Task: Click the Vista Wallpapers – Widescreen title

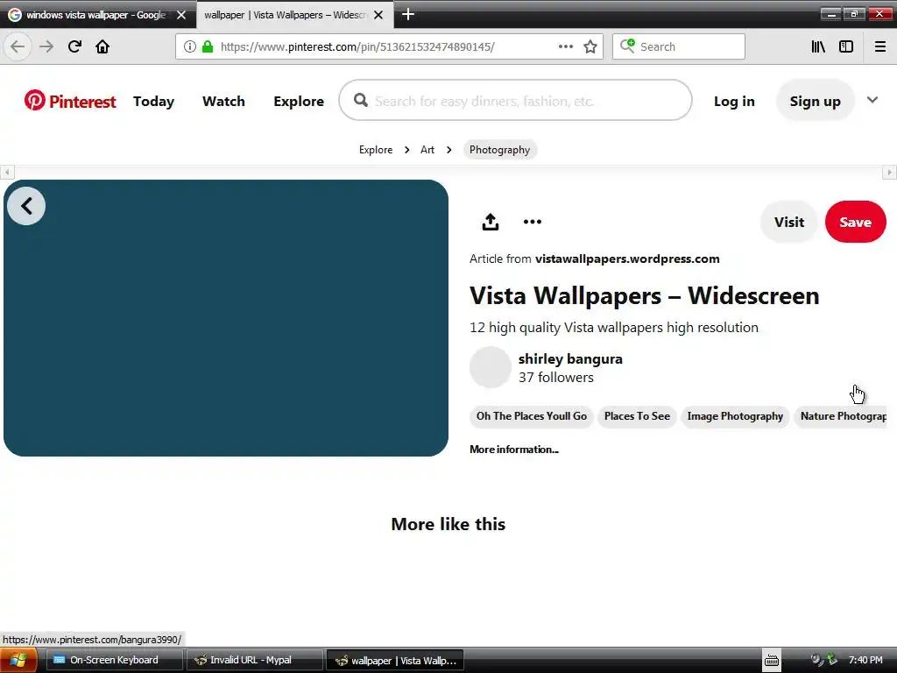Action: [x=644, y=296]
